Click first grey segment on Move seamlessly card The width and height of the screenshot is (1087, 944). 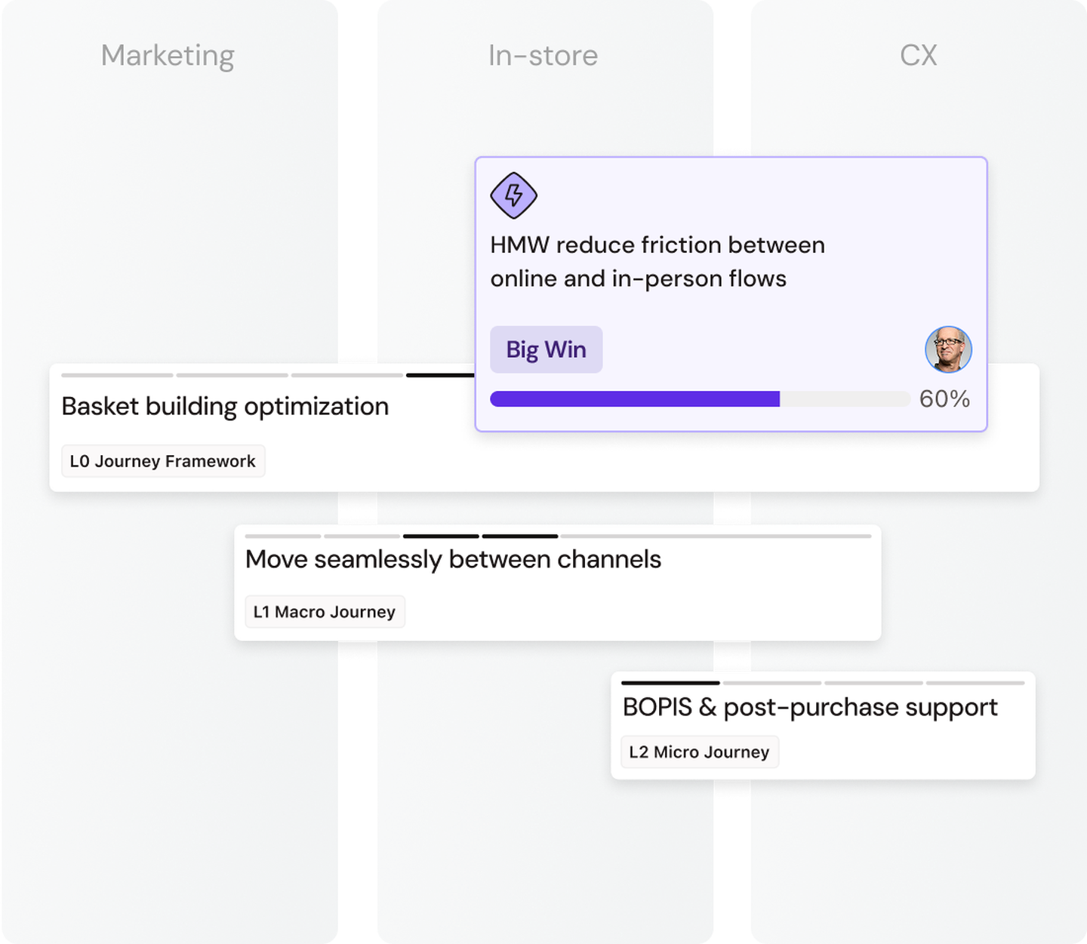284,537
